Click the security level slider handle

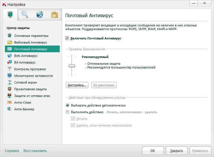(x=72, y=66)
